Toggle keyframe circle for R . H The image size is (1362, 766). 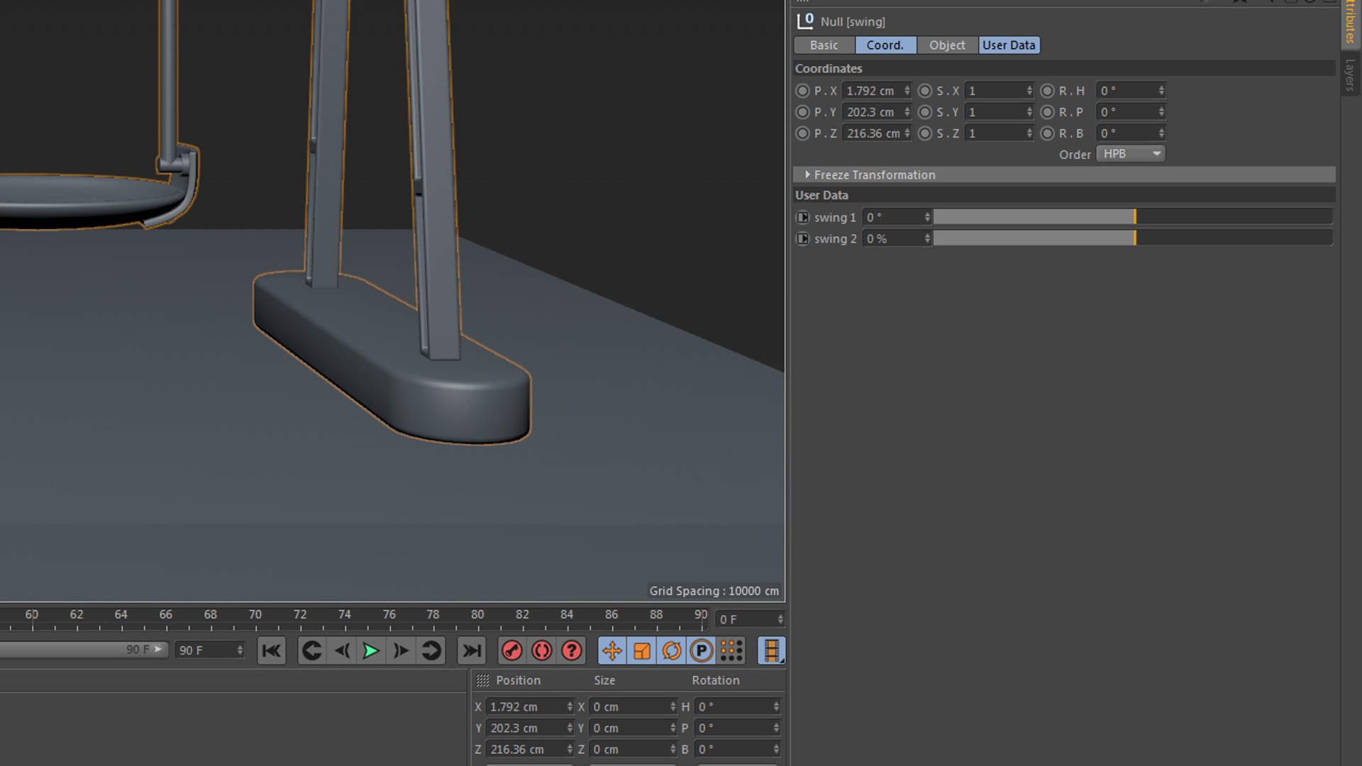click(x=1048, y=91)
